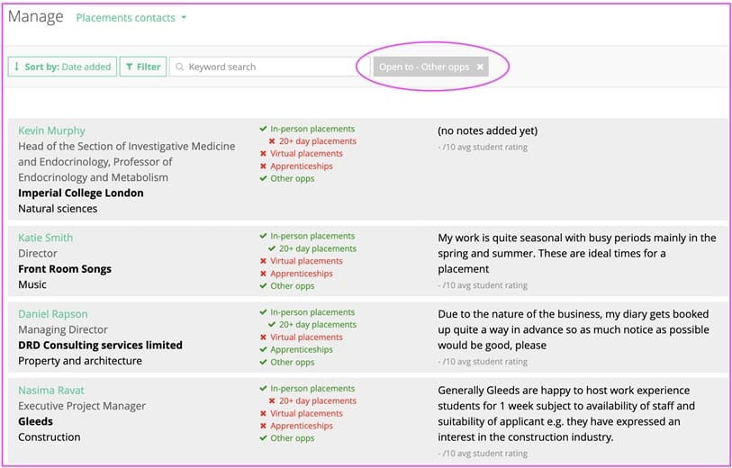Click Nasima Ravat's Executive Project Manager title
Image resolution: width=732 pixels, height=468 pixels.
click(x=82, y=406)
